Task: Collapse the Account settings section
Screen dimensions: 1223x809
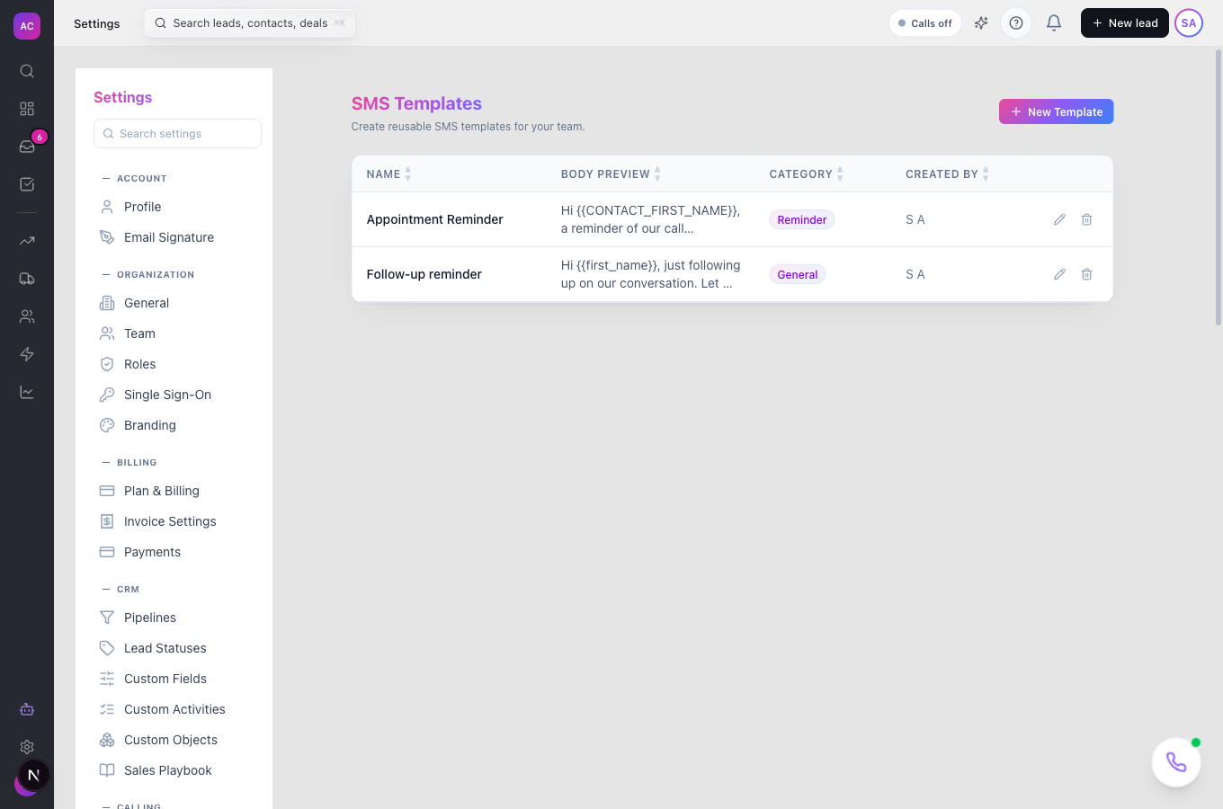Action: (x=135, y=178)
